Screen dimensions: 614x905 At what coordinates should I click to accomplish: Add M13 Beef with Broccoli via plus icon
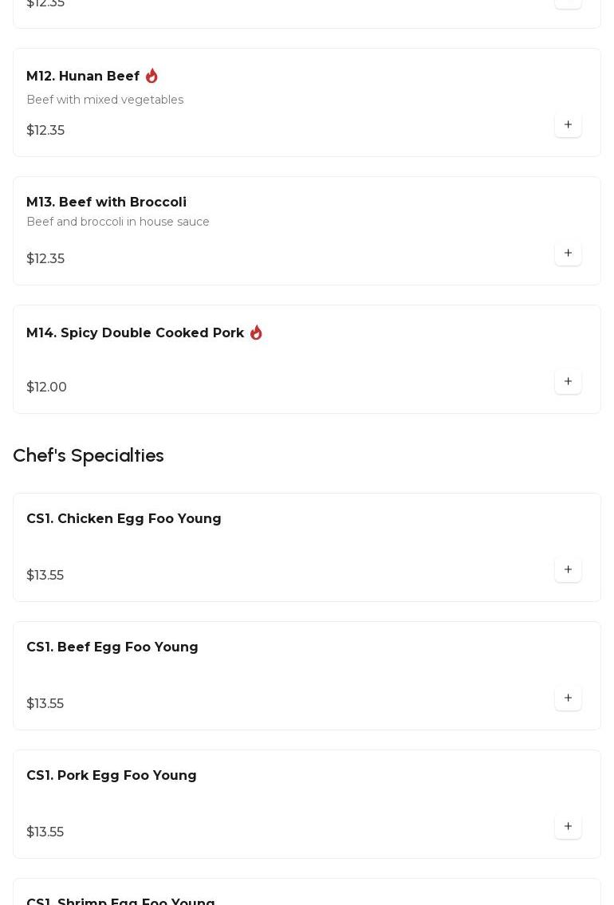point(568,254)
